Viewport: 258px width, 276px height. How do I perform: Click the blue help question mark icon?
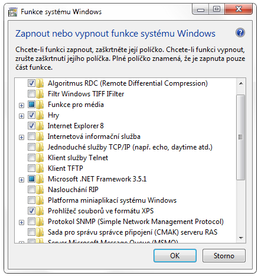(240, 33)
